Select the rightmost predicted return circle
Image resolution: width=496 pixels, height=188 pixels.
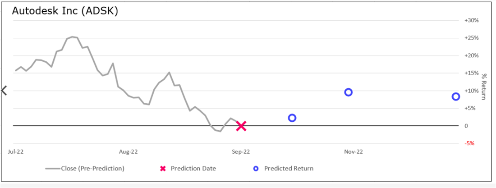[x=456, y=96]
